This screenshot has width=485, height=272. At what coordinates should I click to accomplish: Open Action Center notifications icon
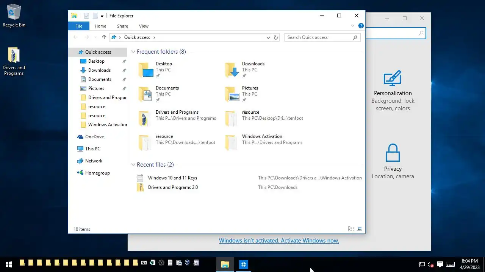click(x=440, y=264)
